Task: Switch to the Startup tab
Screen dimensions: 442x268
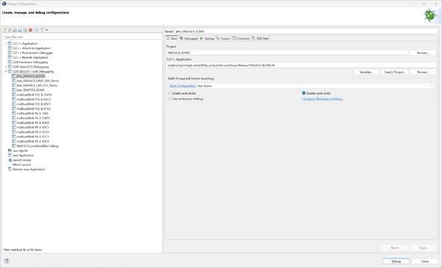Action: pos(207,38)
